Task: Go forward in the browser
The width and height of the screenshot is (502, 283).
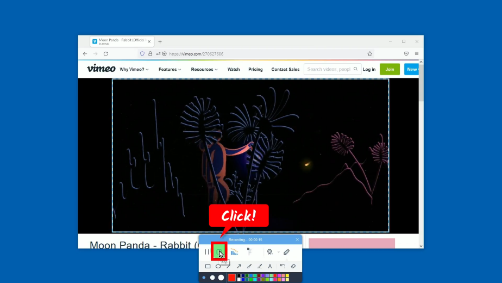Action: 96,54
